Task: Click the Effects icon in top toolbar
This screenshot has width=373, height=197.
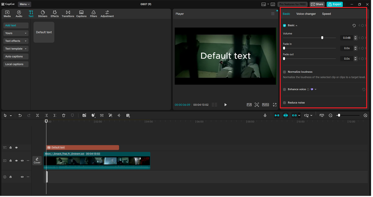Action: click(x=55, y=14)
